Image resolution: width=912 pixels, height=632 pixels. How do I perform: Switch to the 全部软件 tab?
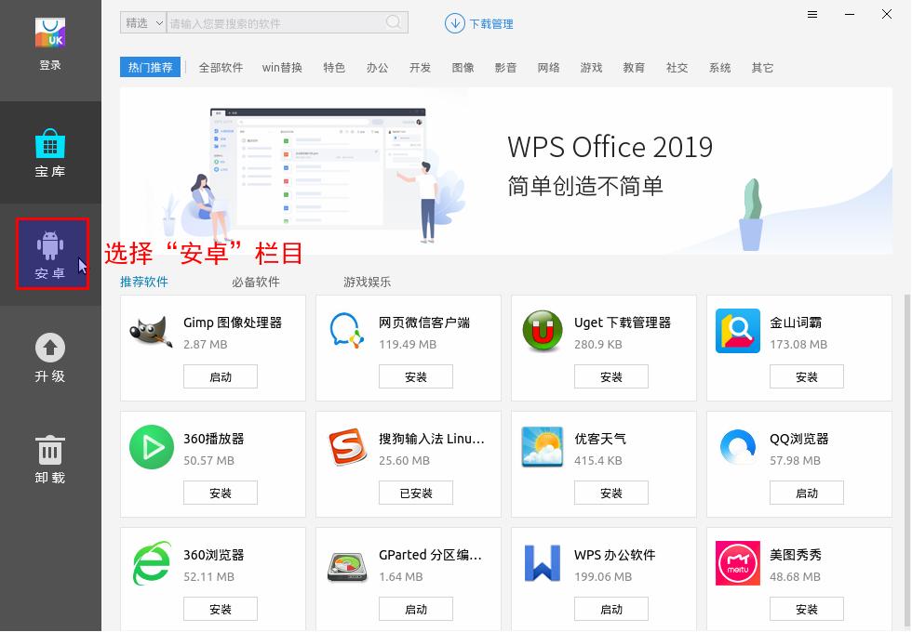pos(221,68)
